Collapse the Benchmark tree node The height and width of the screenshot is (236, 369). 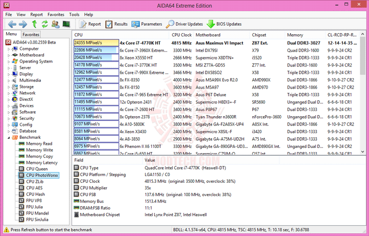coord(9,138)
